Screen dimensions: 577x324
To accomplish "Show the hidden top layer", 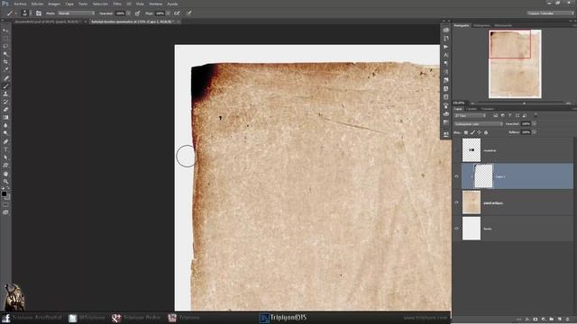I will 457,150.
